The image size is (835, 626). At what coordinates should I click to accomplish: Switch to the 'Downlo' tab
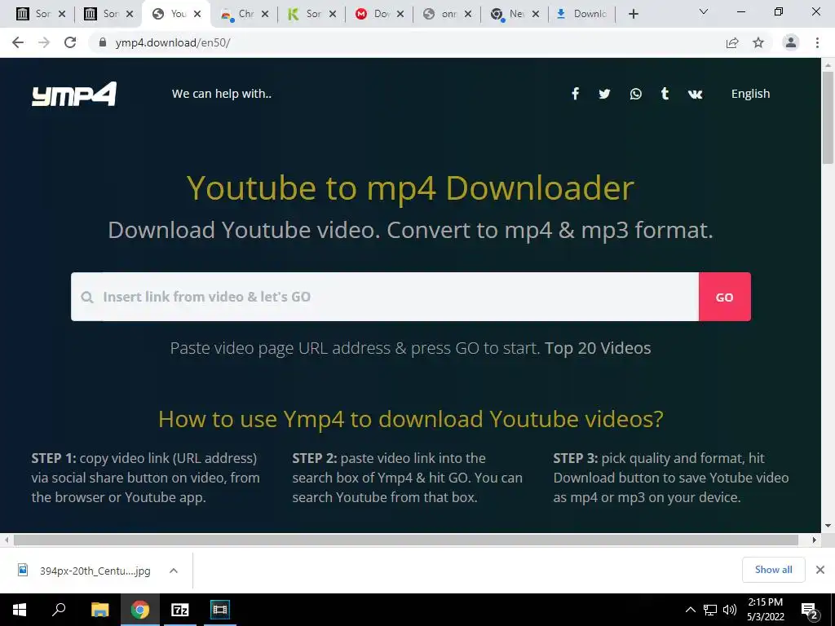[581, 14]
